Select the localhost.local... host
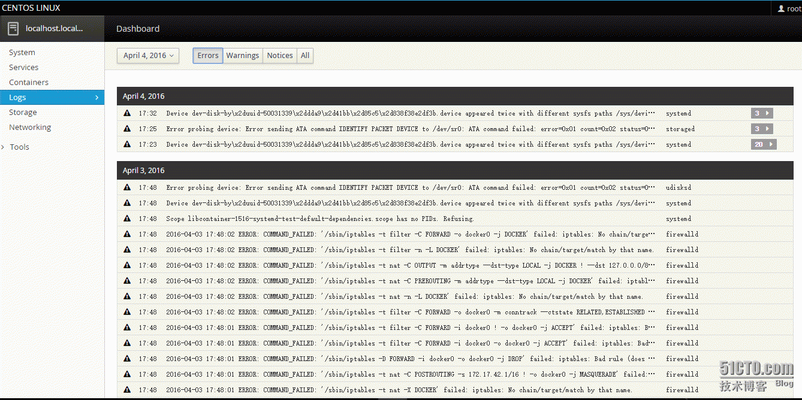Image resolution: width=802 pixels, height=400 pixels. 52,29
